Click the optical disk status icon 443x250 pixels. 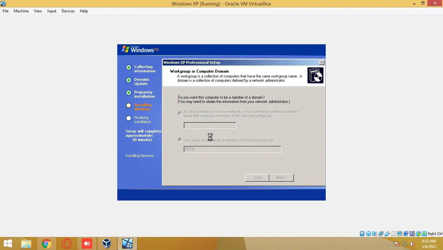click(x=368, y=234)
